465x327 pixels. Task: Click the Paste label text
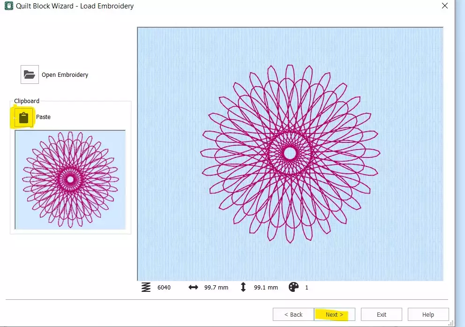[43, 117]
